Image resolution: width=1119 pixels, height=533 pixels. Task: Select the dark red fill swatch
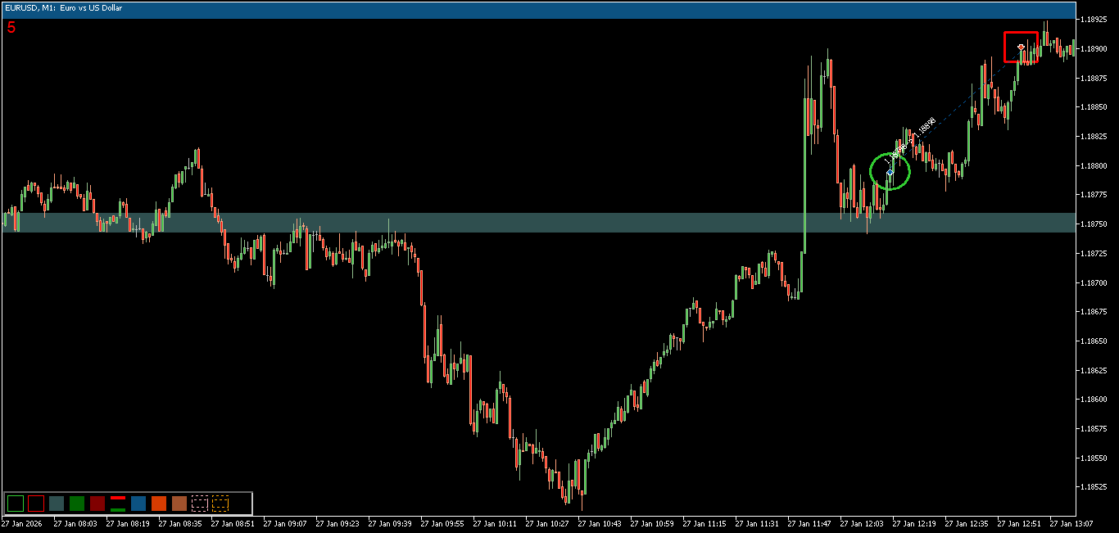coord(97,504)
